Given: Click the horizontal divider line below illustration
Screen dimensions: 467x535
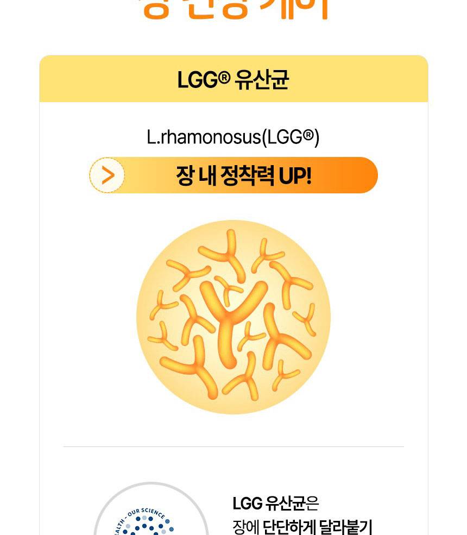Looking at the screenshot, I should tap(233, 446).
